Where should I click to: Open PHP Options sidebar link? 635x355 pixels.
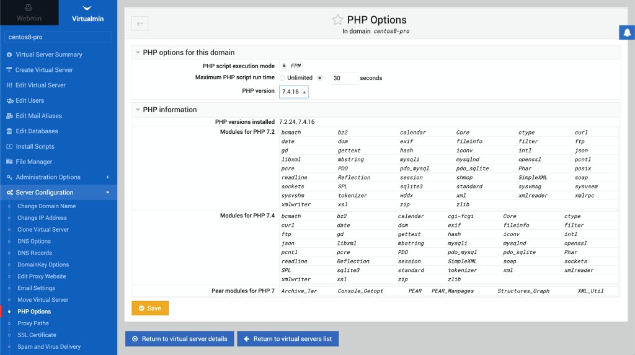tap(34, 312)
